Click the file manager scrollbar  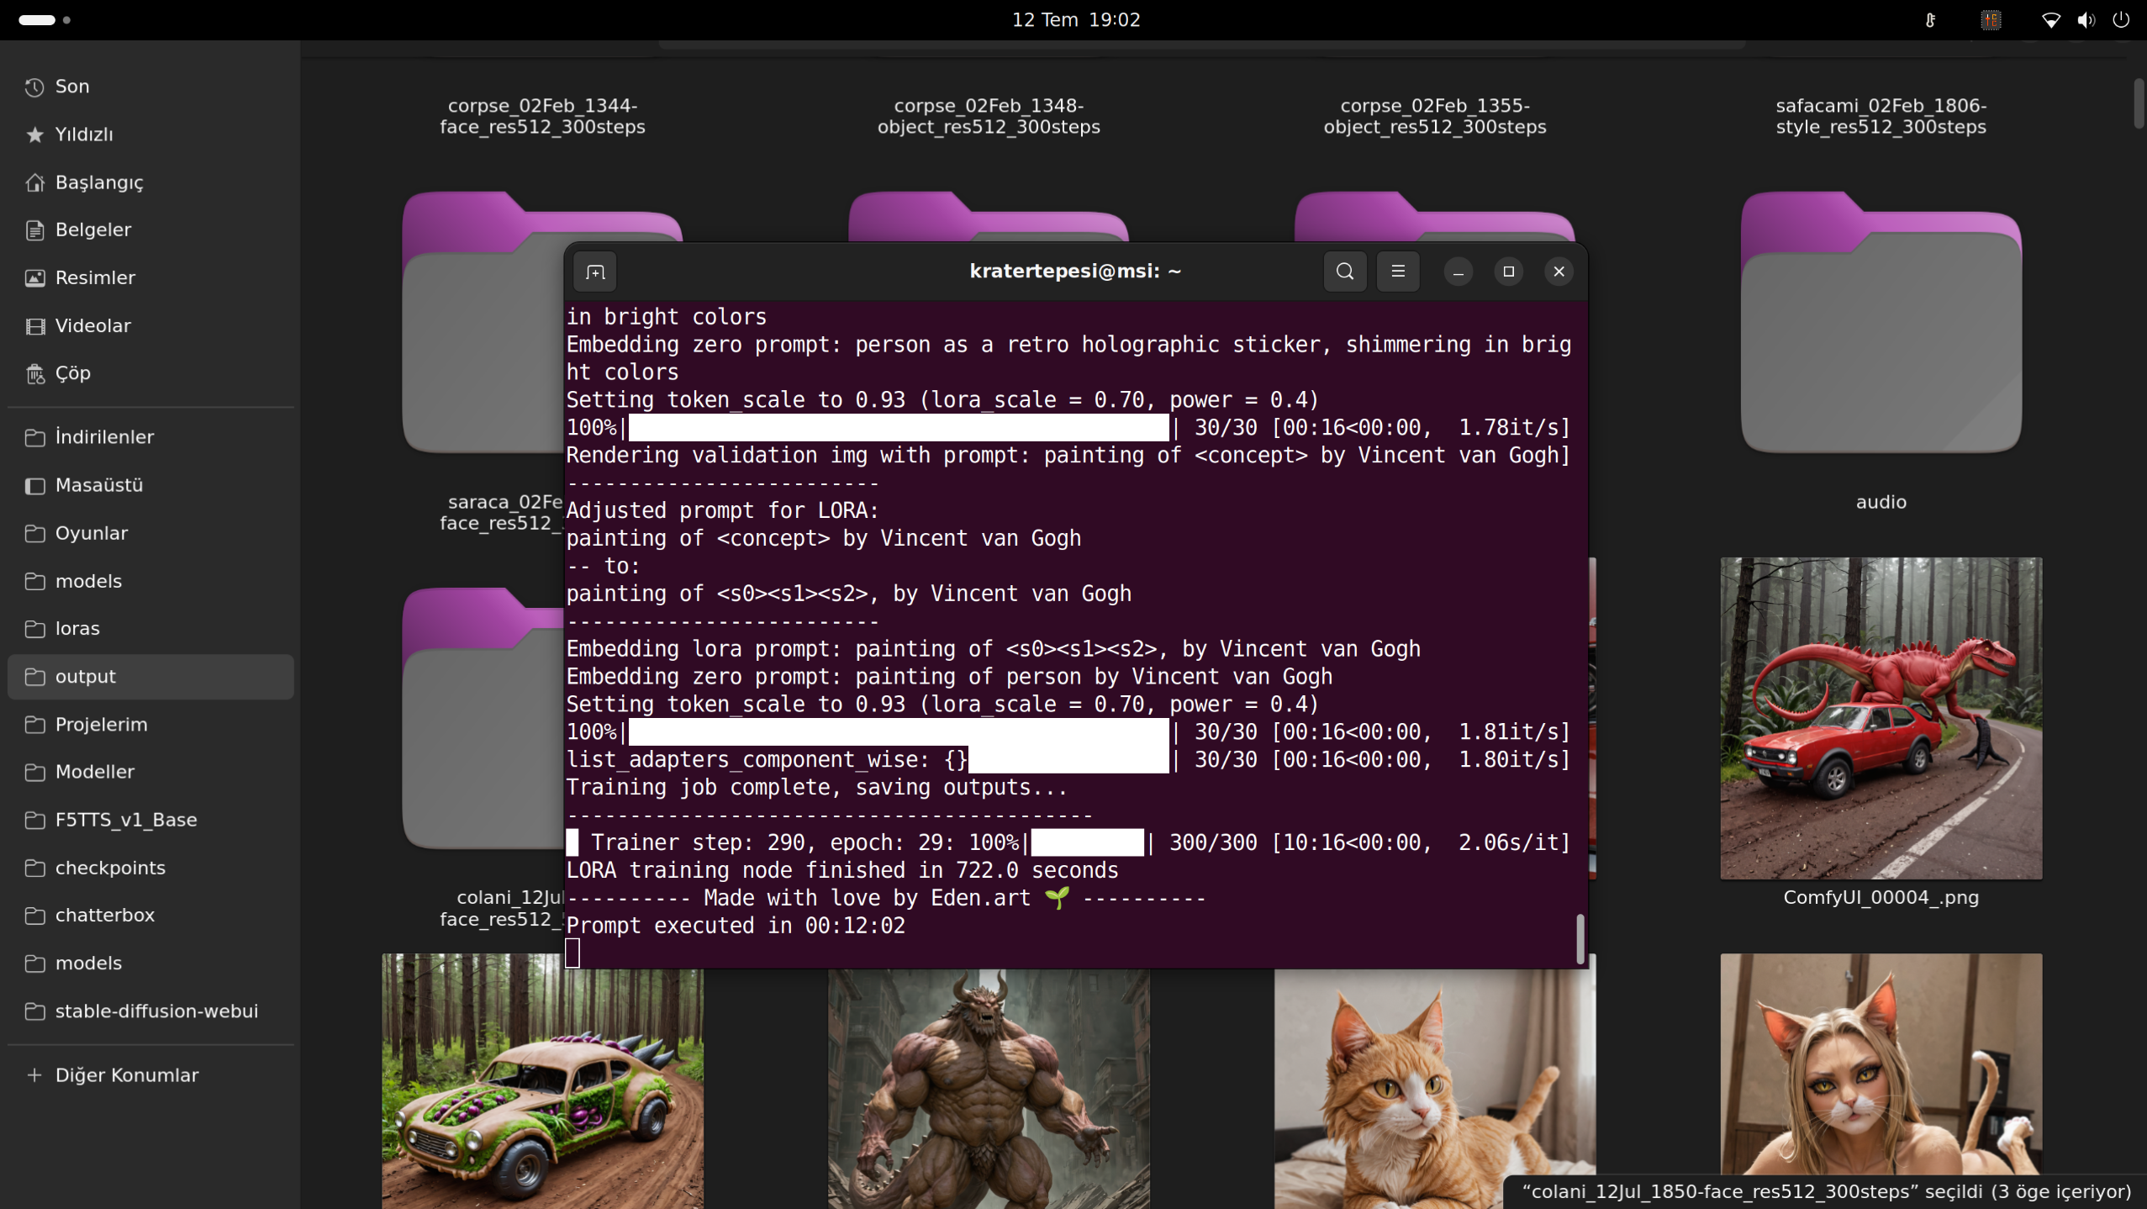tap(2139, 103)
